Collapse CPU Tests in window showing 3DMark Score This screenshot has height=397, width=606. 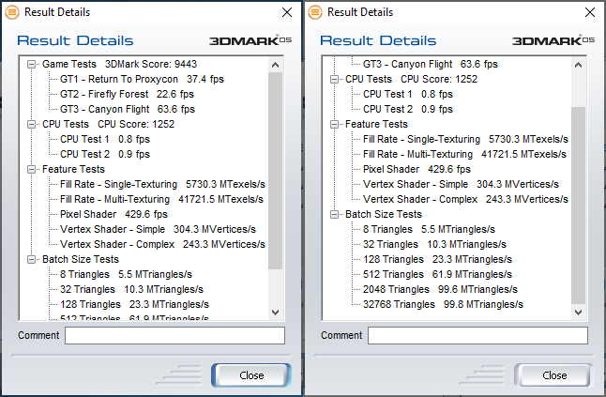(x=31, y=125)
